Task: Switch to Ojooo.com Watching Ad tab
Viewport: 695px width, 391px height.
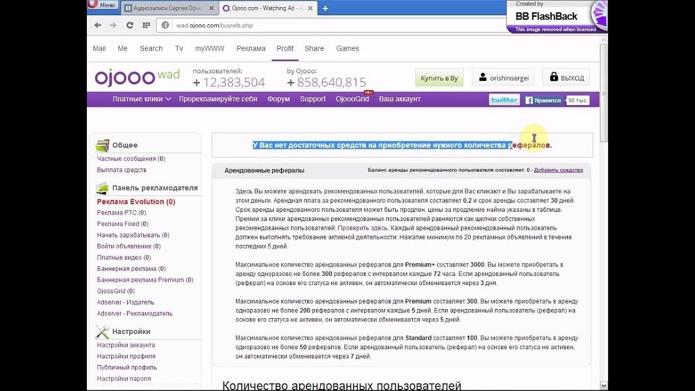Action: click(267, 8)
